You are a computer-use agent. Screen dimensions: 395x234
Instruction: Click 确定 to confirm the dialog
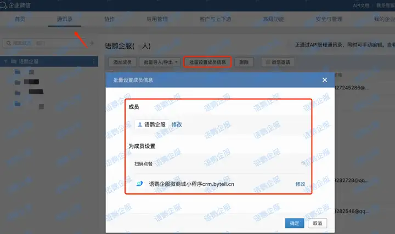(295, 223)
